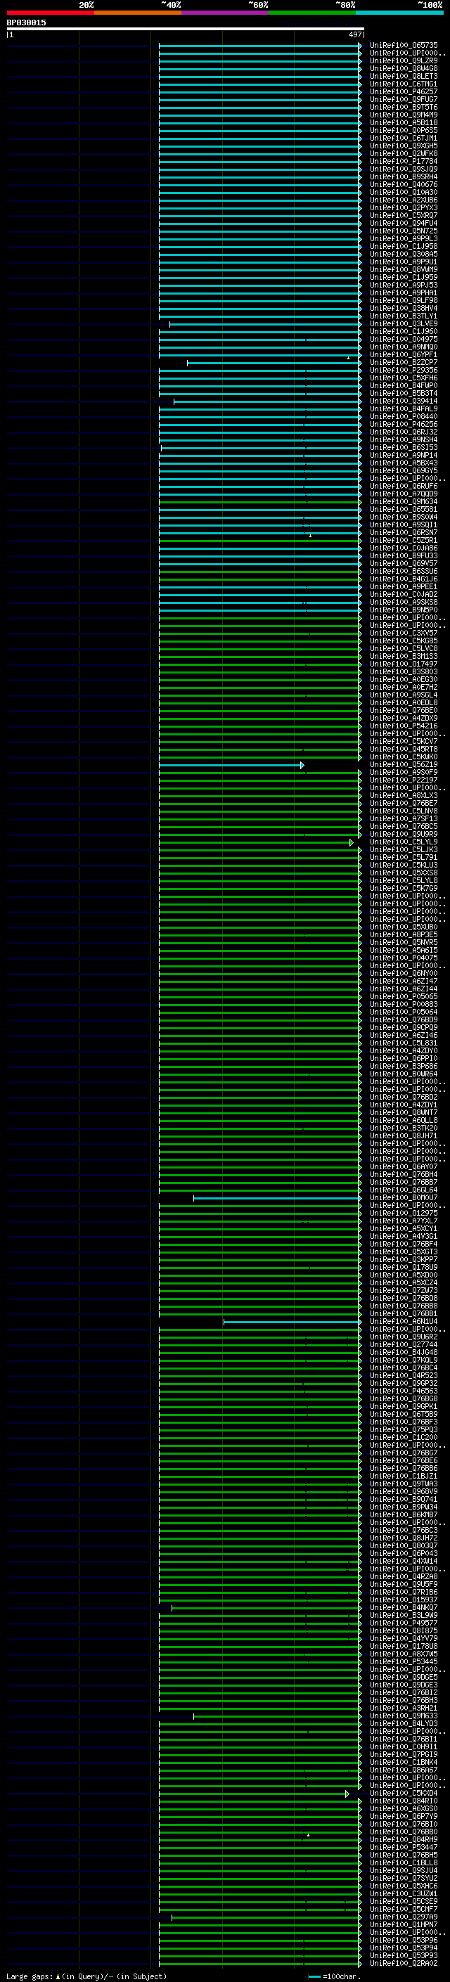Viewport: 450px width, 1982px height.
Task: Click the cyan alignment bar for UniRef100_B0M0U7
Action: tap(277, 1199)
